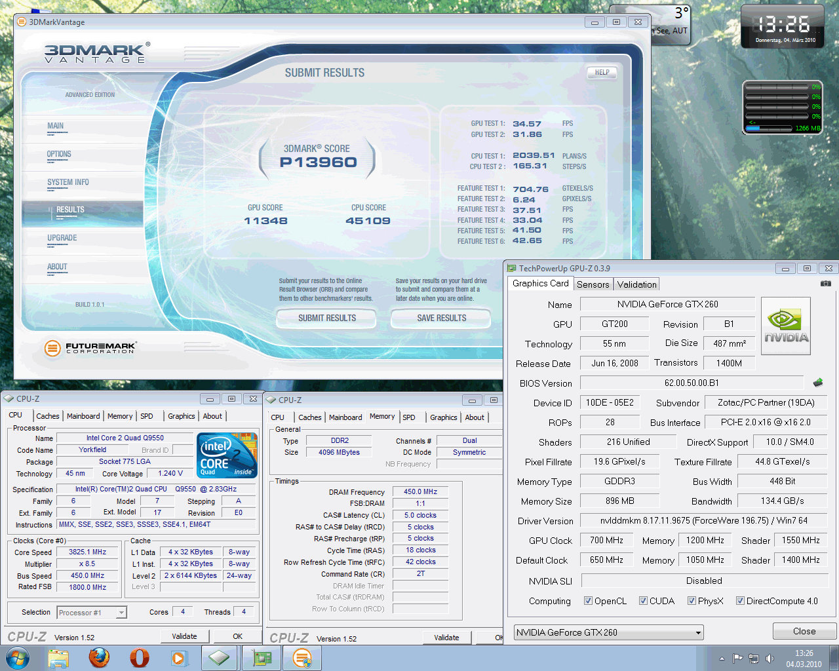This screenshot has height=671, width=839.
Task: Click the save BIOS chip icon
Action: (x=817, y=383)
